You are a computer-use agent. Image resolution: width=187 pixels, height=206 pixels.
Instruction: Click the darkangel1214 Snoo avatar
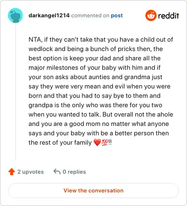click(x=15, y=15)
